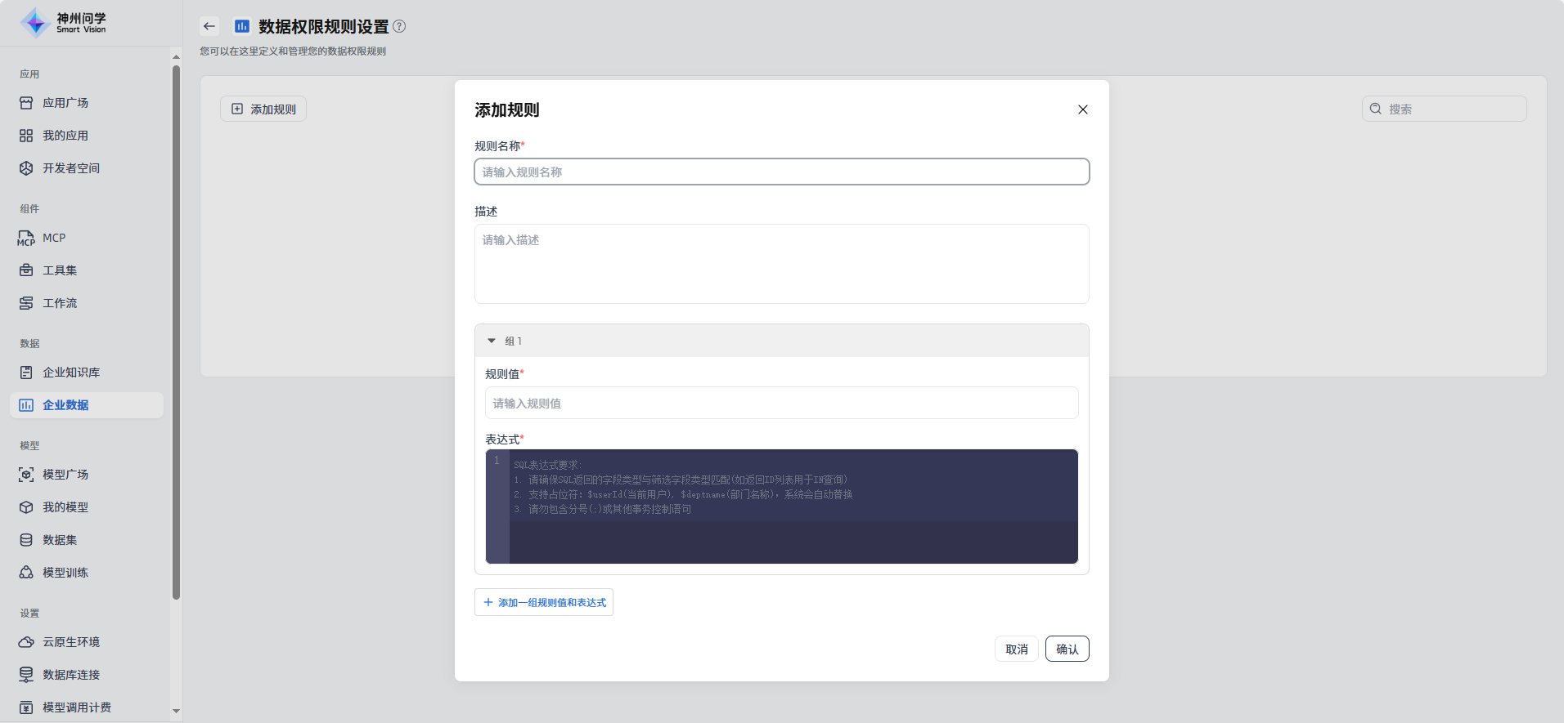Click the help question mark icon

(x=399, y=26)
